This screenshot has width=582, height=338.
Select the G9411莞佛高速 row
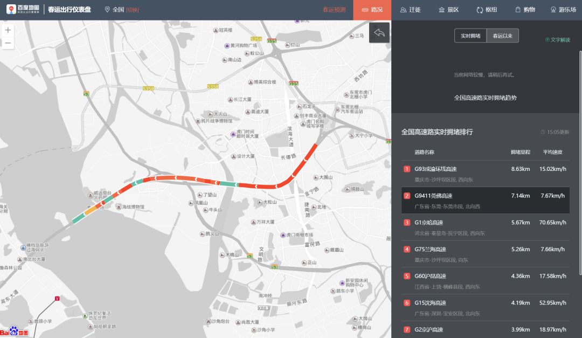[x=485, y=201]
